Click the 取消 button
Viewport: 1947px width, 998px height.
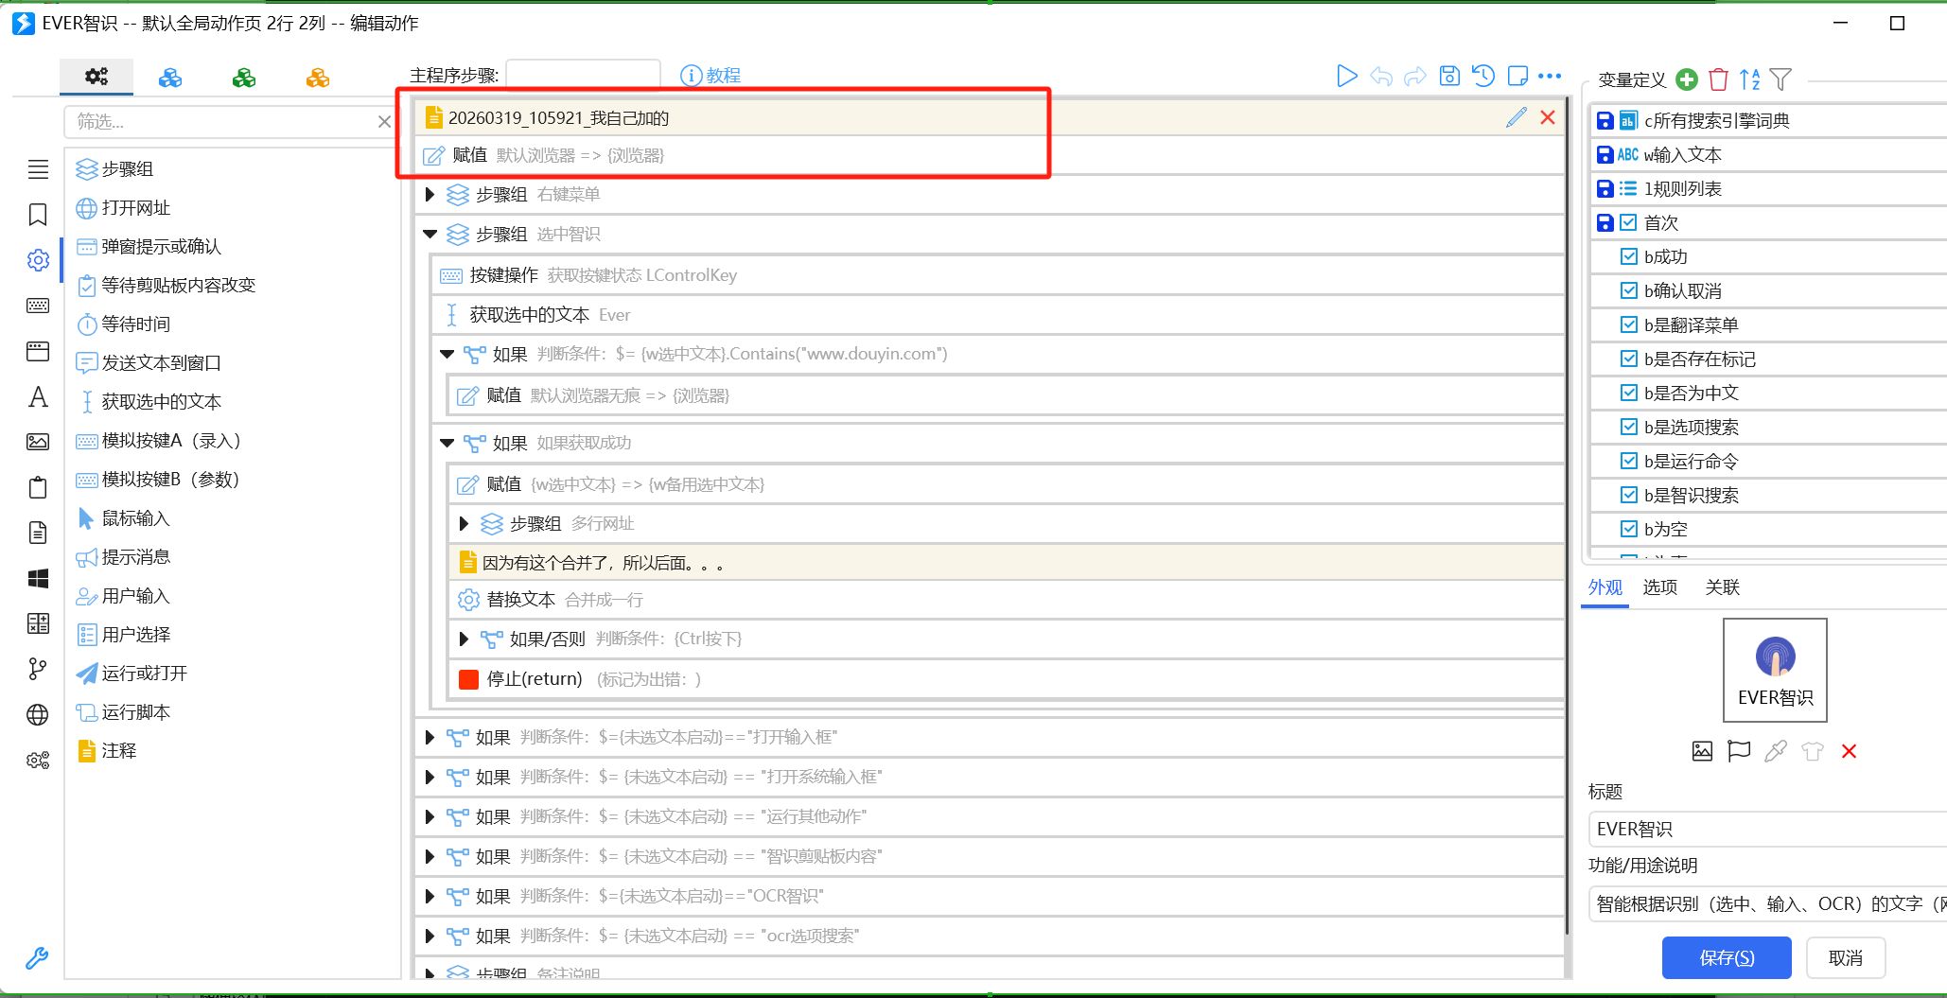[x=1846, y=957]
